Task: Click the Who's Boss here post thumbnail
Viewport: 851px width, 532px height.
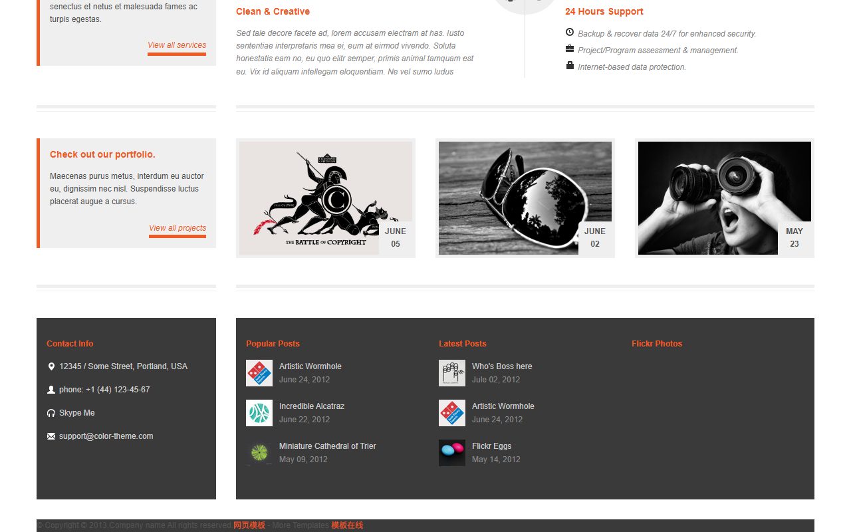Action: pos(452,373)
